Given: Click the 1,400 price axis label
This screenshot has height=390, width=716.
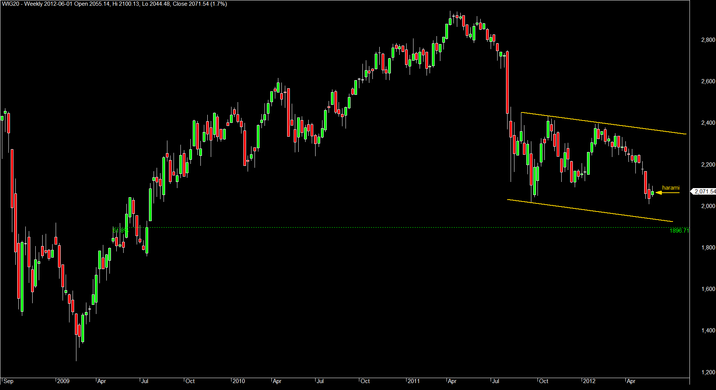Looking at the screenshot, I should pyautogui.click(x=708, y=331).
